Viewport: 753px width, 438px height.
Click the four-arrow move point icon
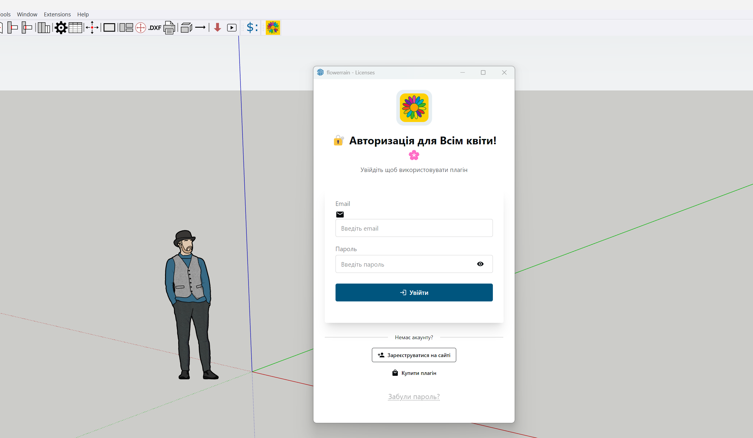tap(92, 28)
